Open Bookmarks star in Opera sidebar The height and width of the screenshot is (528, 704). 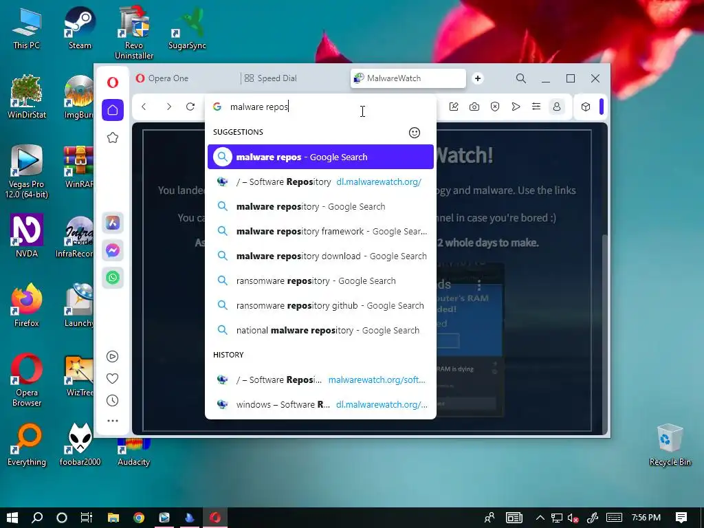point(113,137)
